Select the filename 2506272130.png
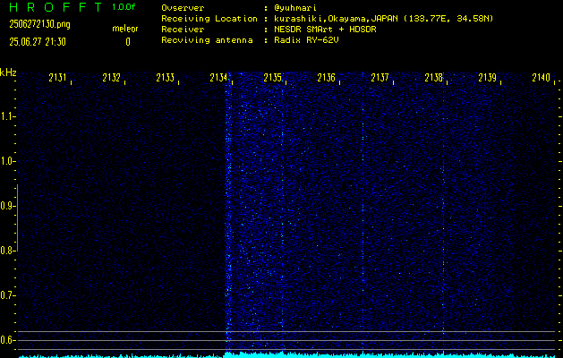The image size is (563, 358). pyautogui.click(x=40, y=24)
